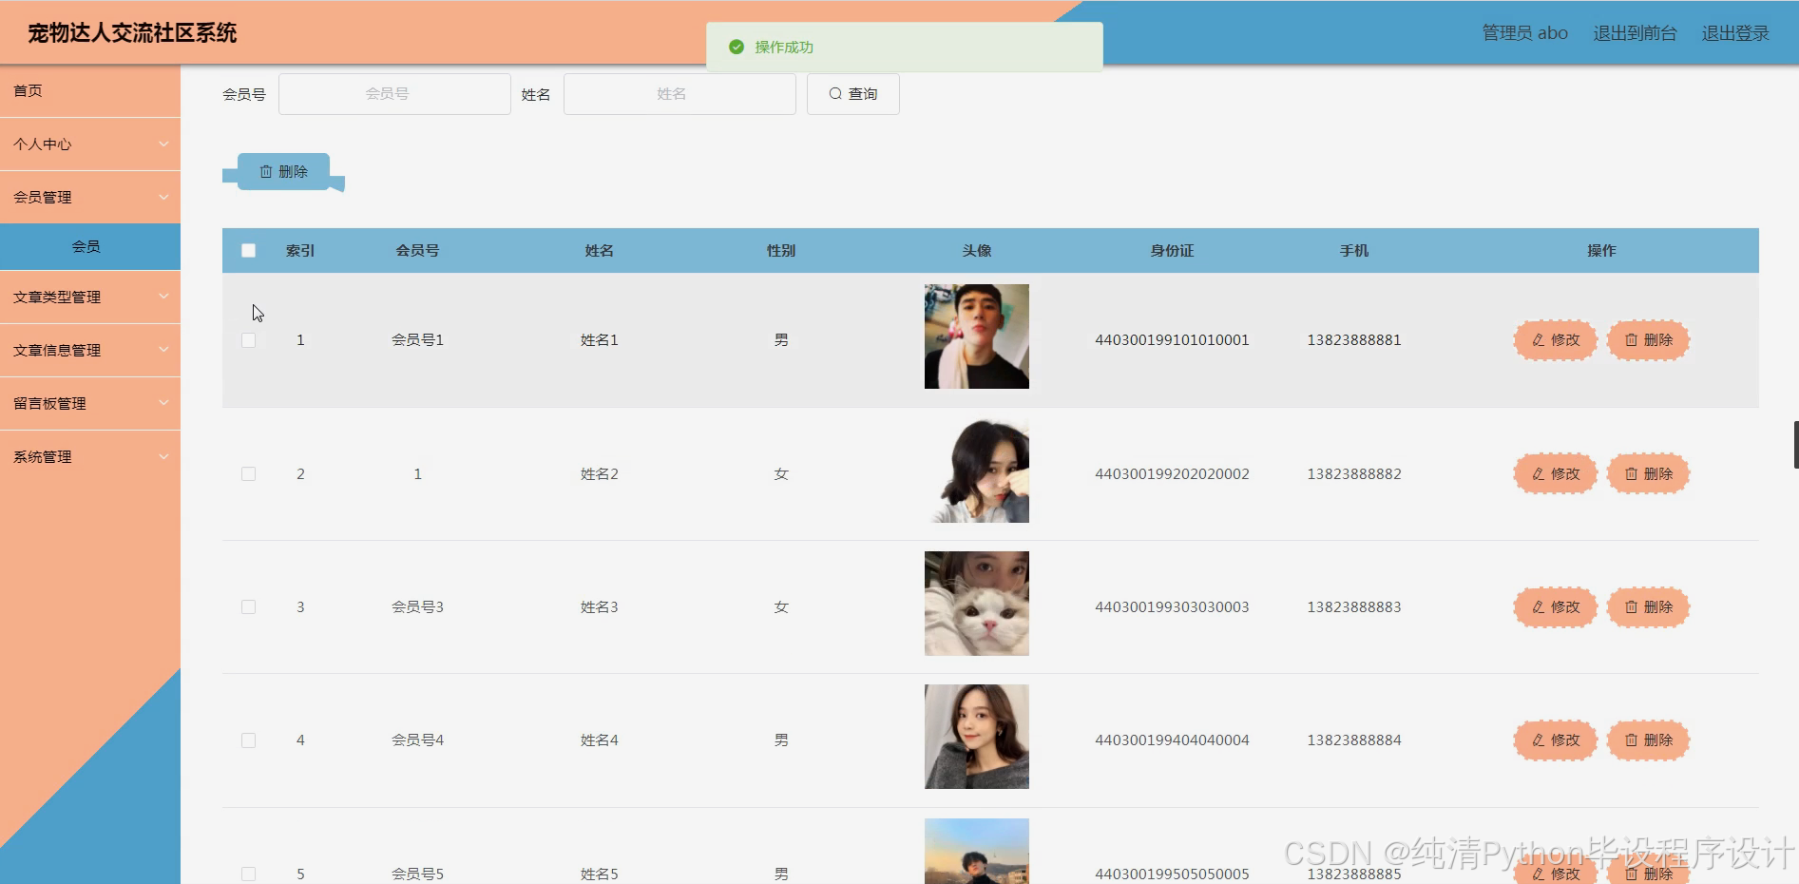Open 个人中心 menu label

coord(43,144)
